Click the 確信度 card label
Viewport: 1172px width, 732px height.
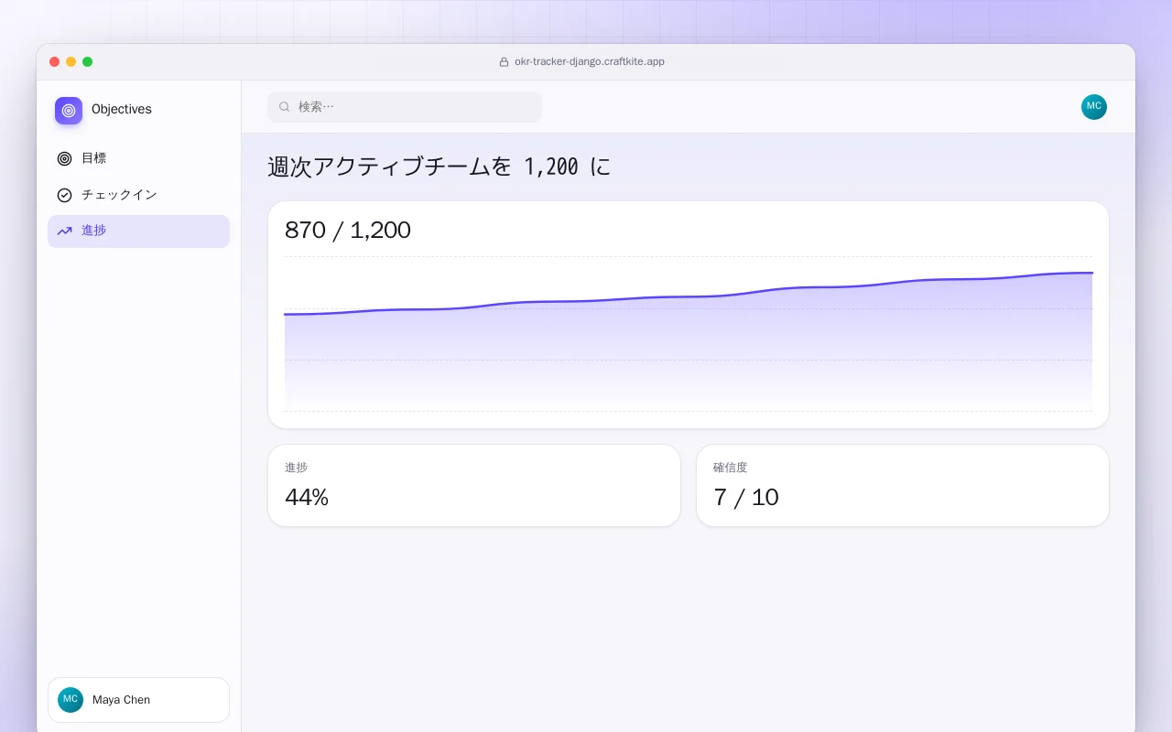pyautogui.click(x=731, y=468)
